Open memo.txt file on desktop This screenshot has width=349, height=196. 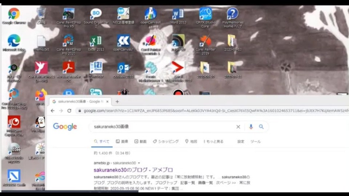click(x=41, y=43)
